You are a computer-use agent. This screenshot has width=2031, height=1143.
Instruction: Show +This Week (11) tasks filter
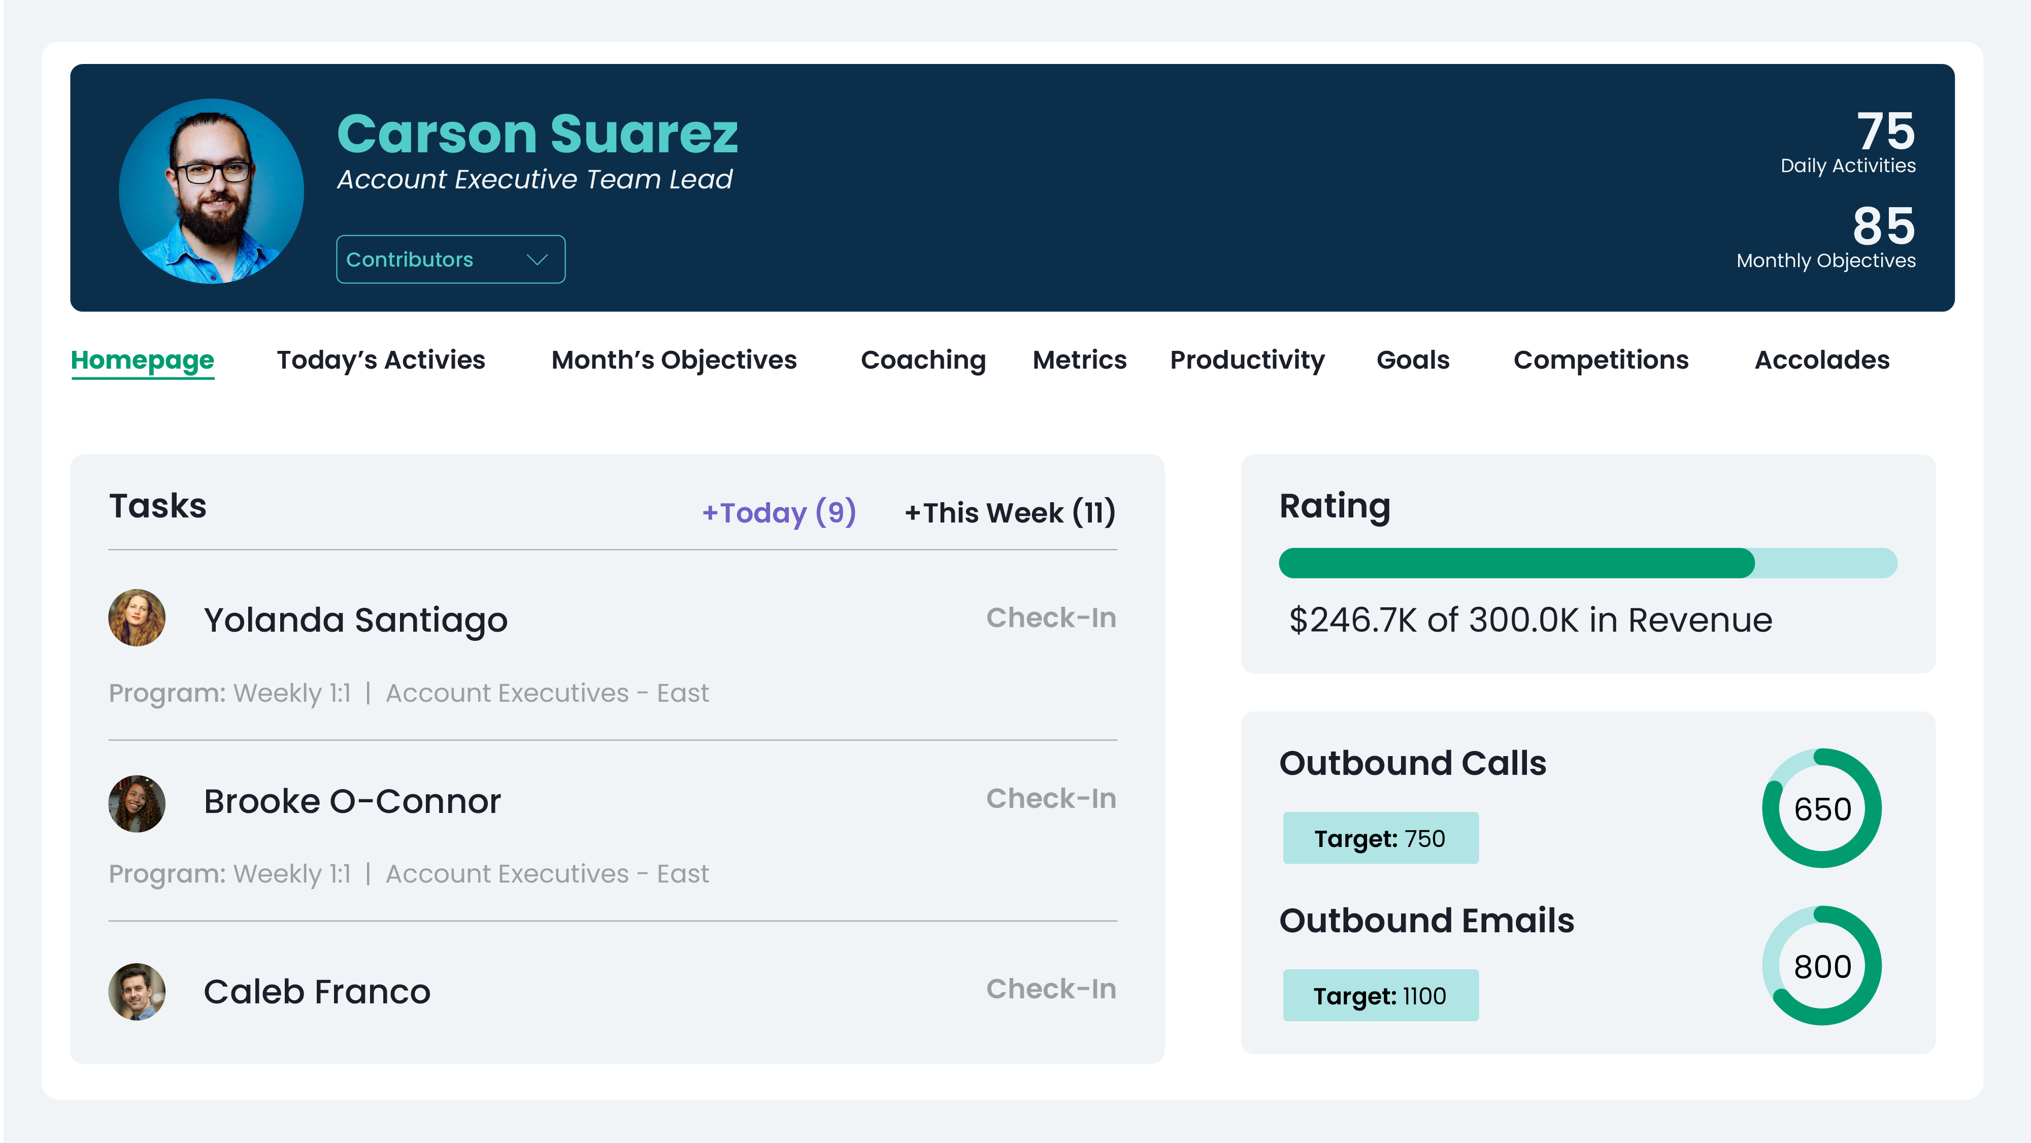click(1010, 513)
